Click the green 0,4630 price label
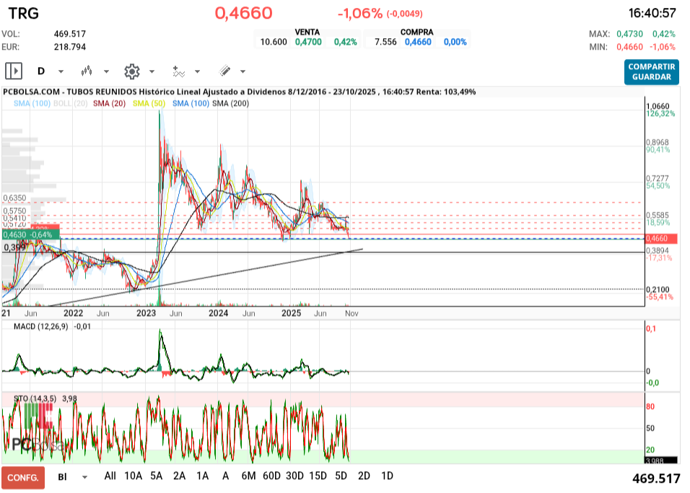The height and width of the screenshot is (493, 690). click(29, 235)
